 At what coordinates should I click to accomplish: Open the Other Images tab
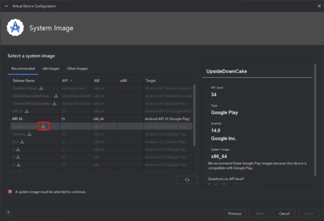[77, 68]
